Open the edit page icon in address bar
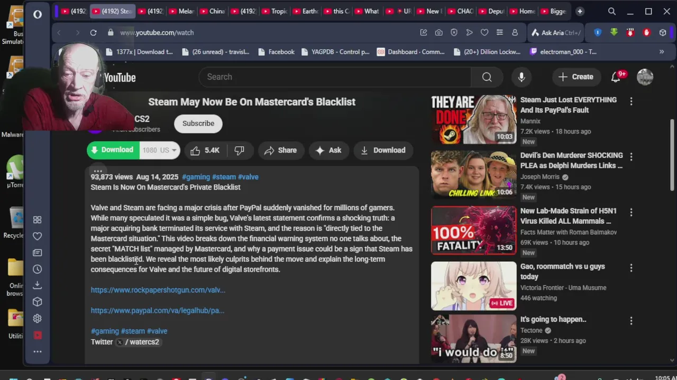The height and width of the screenshot is (380, 677). point(424,33)
